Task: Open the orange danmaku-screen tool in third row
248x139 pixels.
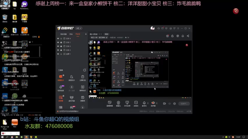Action: coord(61,98)
